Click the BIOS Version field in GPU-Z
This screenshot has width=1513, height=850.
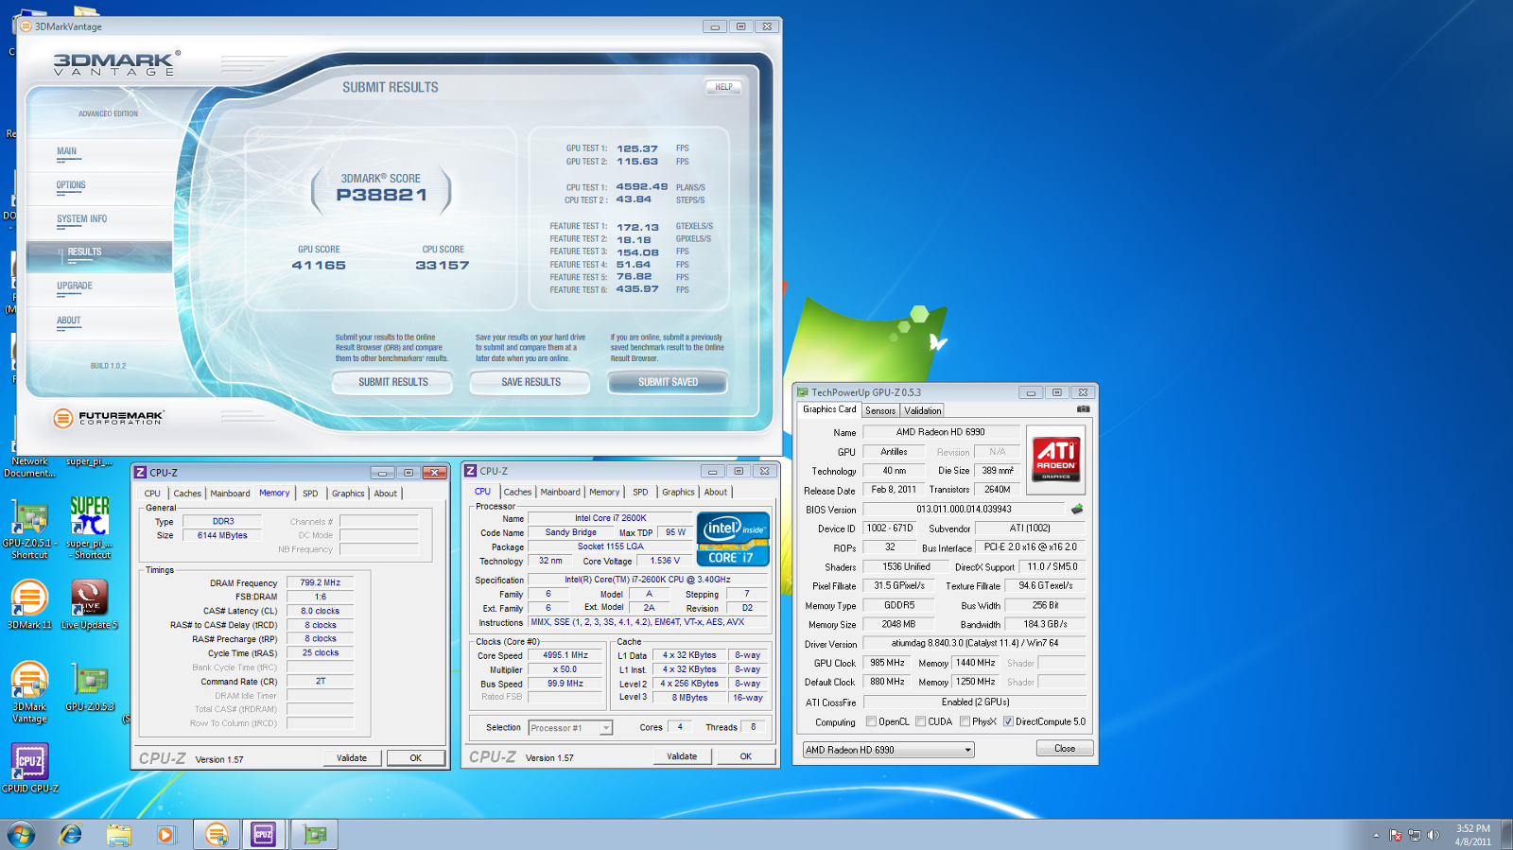point(964,510)
